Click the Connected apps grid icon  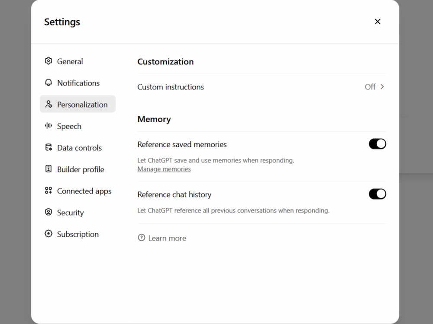pos(48,191)
